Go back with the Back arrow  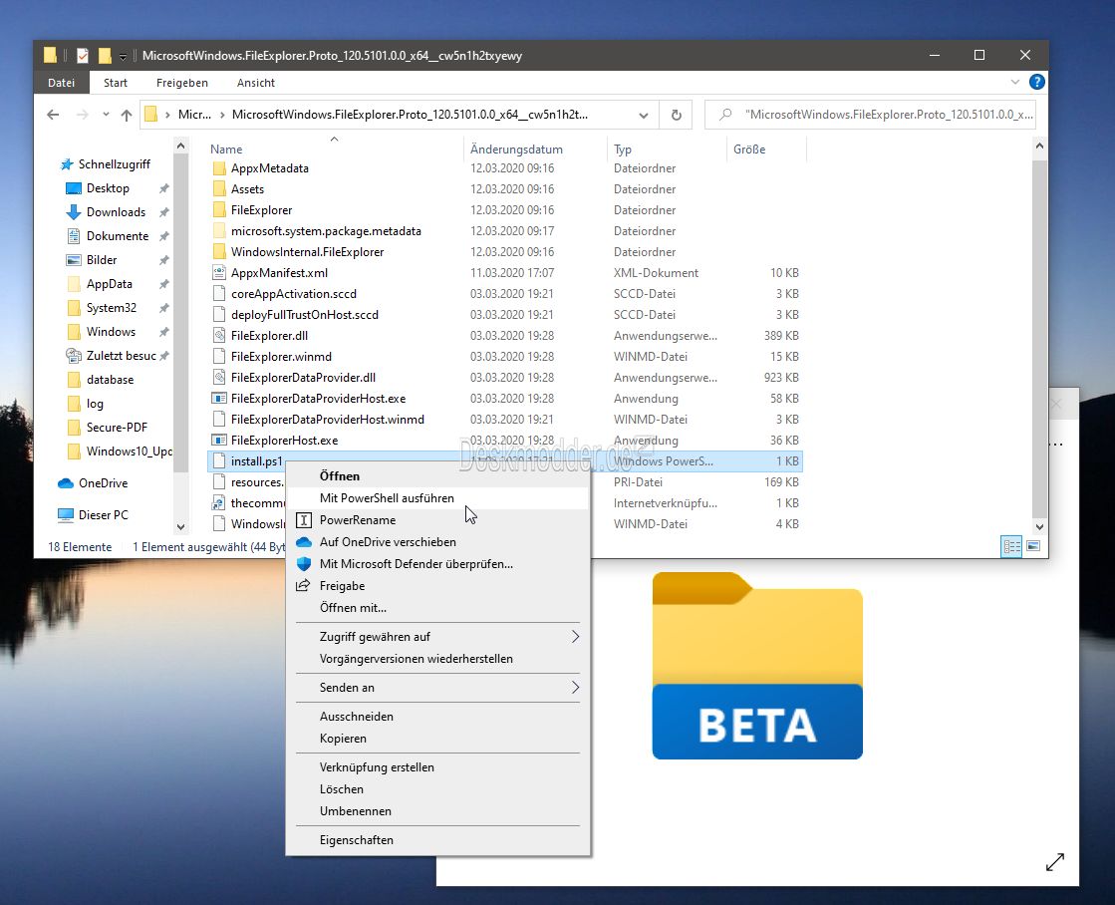(53, 115)
